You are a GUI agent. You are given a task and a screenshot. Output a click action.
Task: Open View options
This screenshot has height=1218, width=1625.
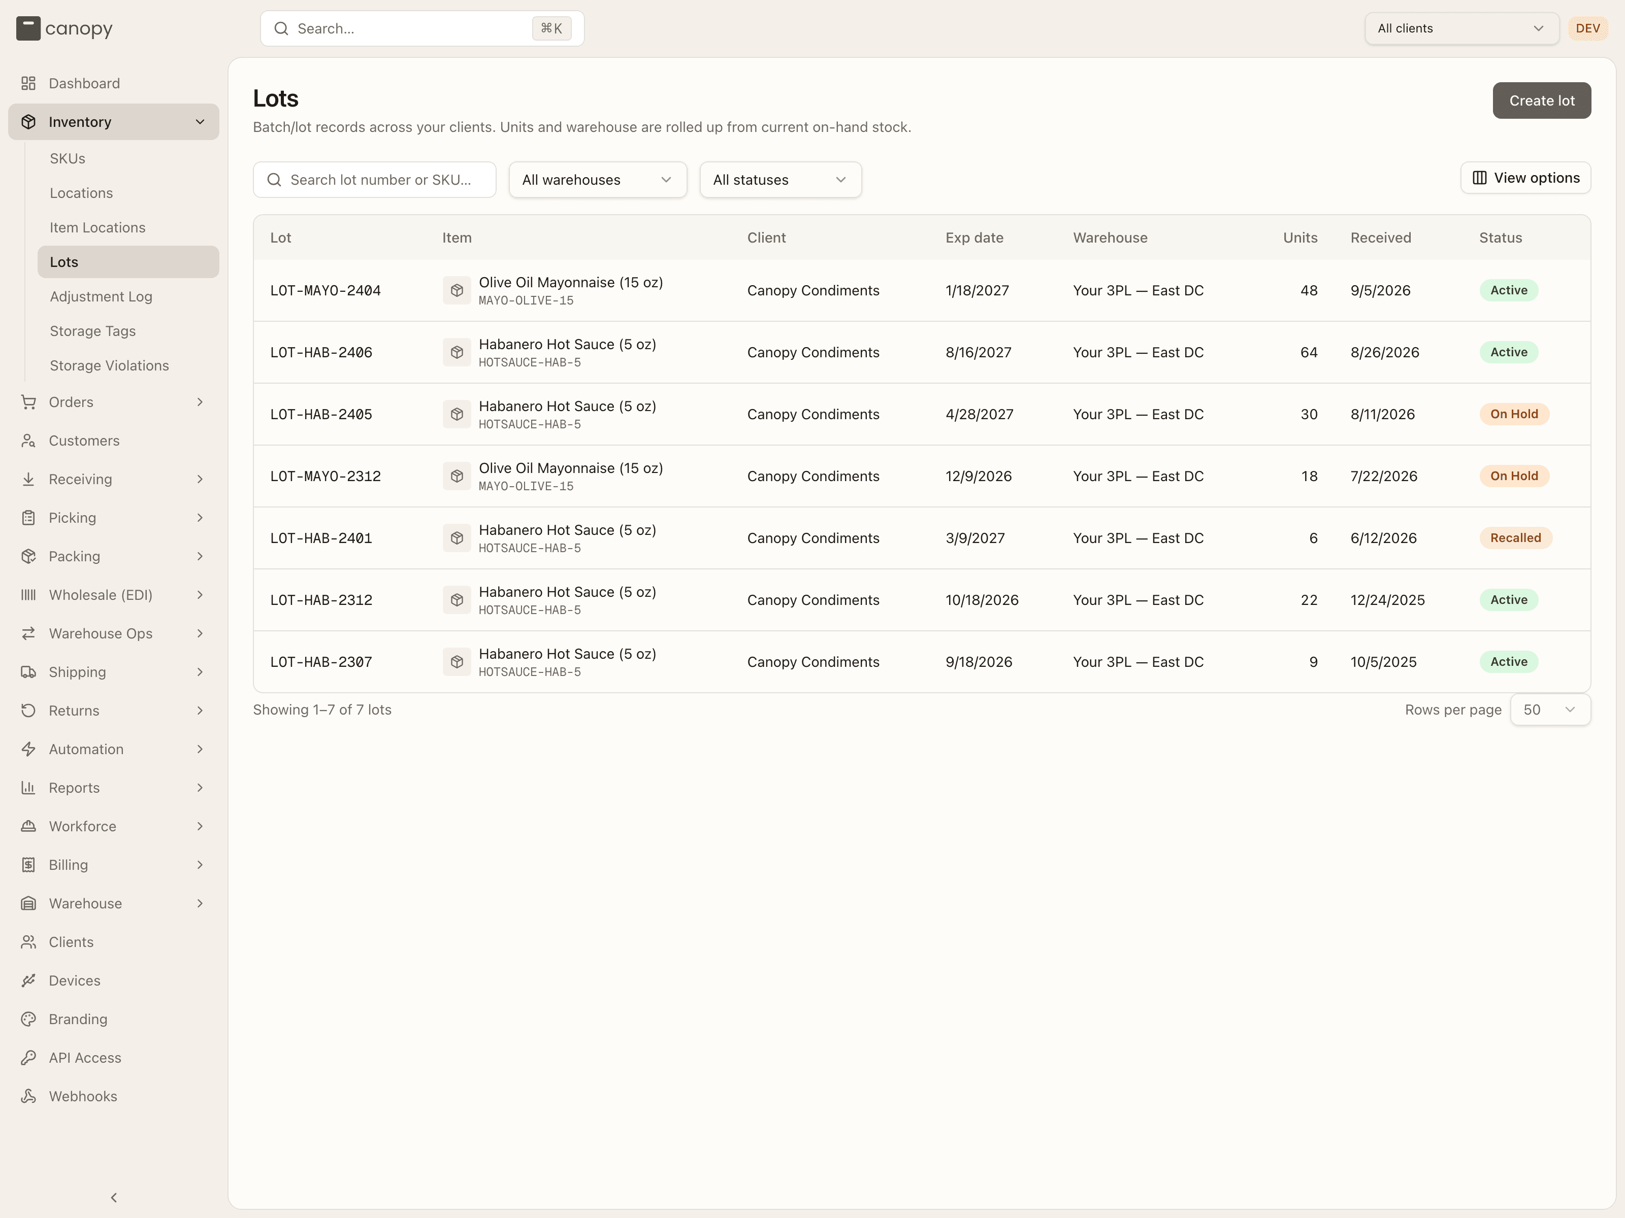pos(1525,178)
